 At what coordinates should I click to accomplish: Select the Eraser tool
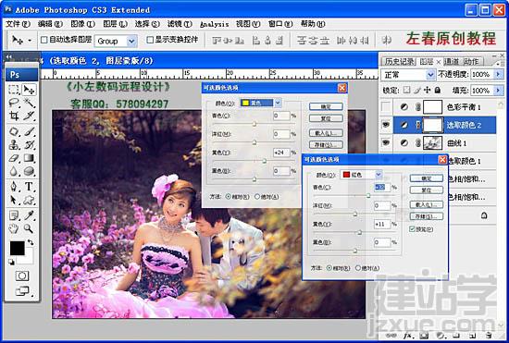click(14, 158)
